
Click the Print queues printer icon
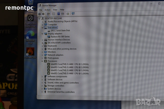click(45, 58)
